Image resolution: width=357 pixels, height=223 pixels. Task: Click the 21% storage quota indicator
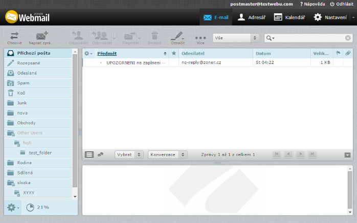[x=37, y=207]
